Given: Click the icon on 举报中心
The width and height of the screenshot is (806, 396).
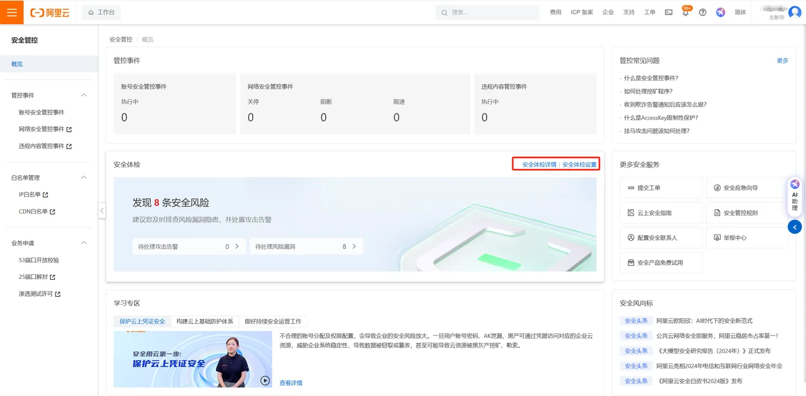Looking at the screenshot, I should pyautogui.click(x=717, y=238).
